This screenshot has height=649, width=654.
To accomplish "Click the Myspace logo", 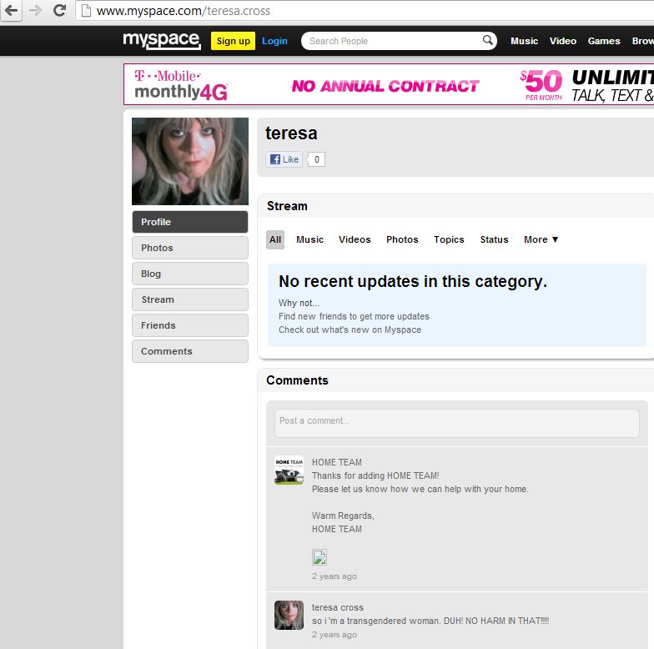I will click(162, 40).
